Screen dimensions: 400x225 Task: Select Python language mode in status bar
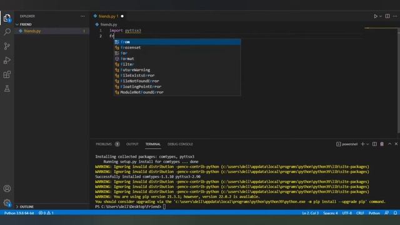[x=374, y=213]
